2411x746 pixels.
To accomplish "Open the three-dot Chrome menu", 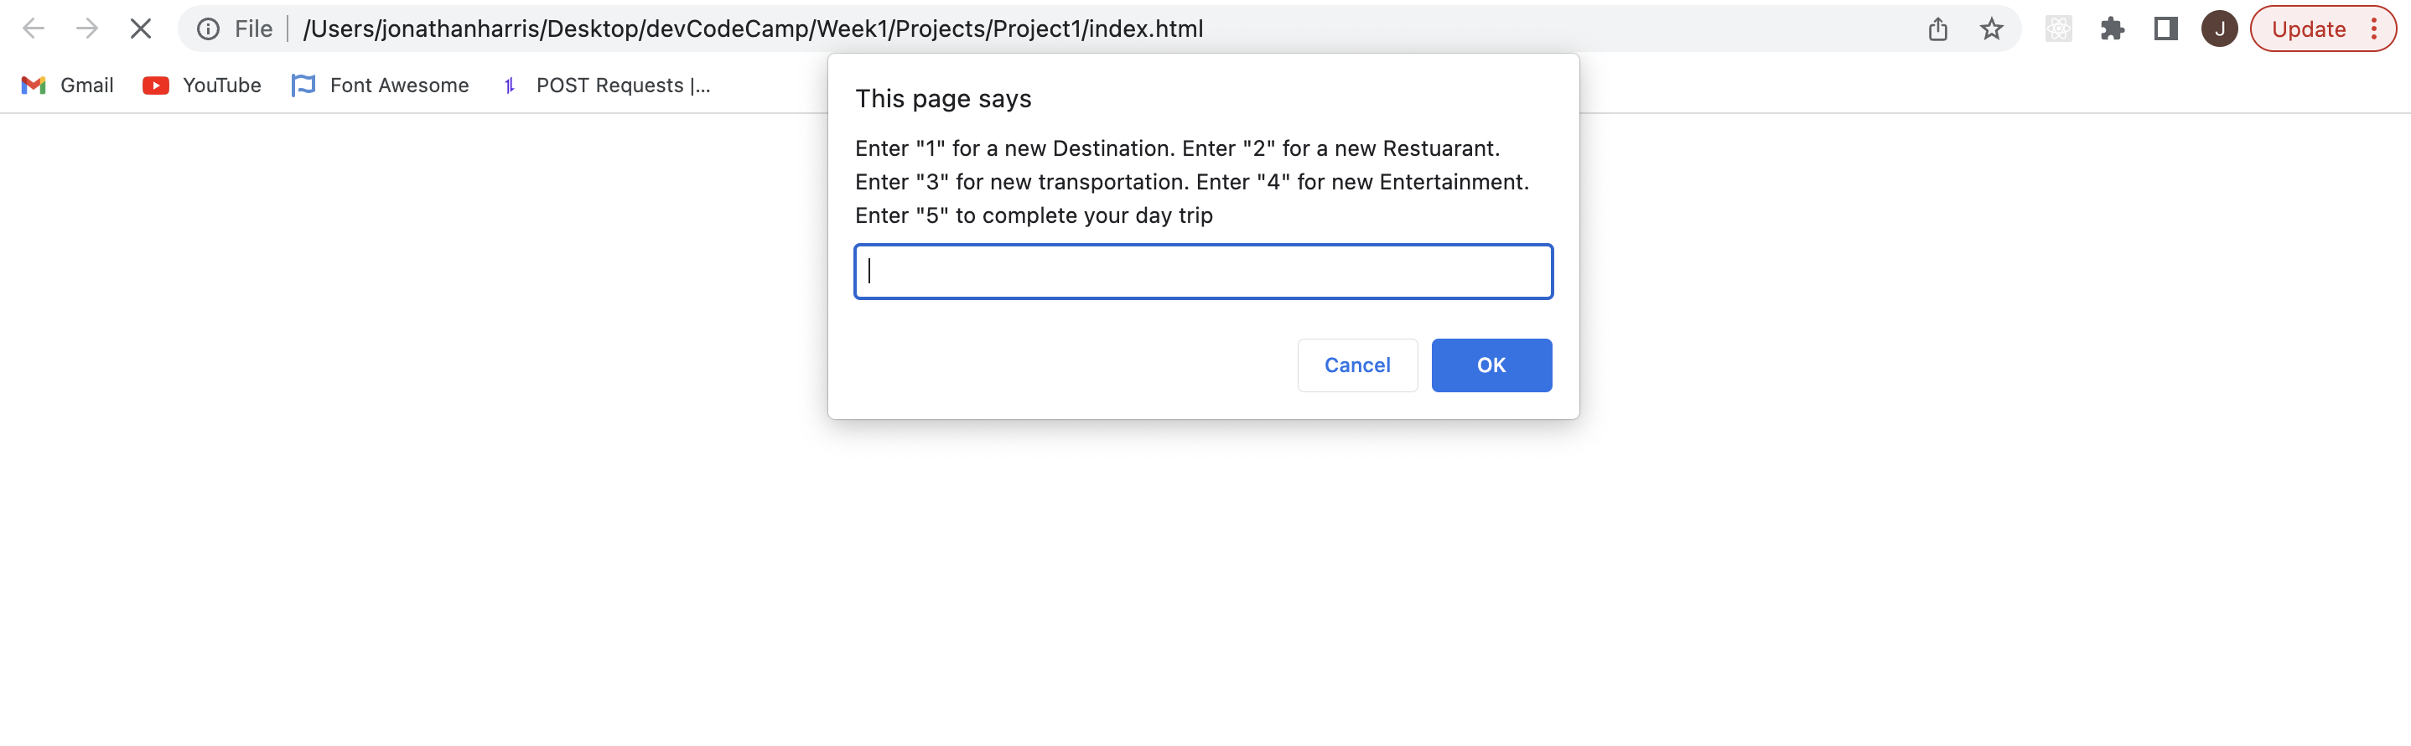I will coord(2373,29).
